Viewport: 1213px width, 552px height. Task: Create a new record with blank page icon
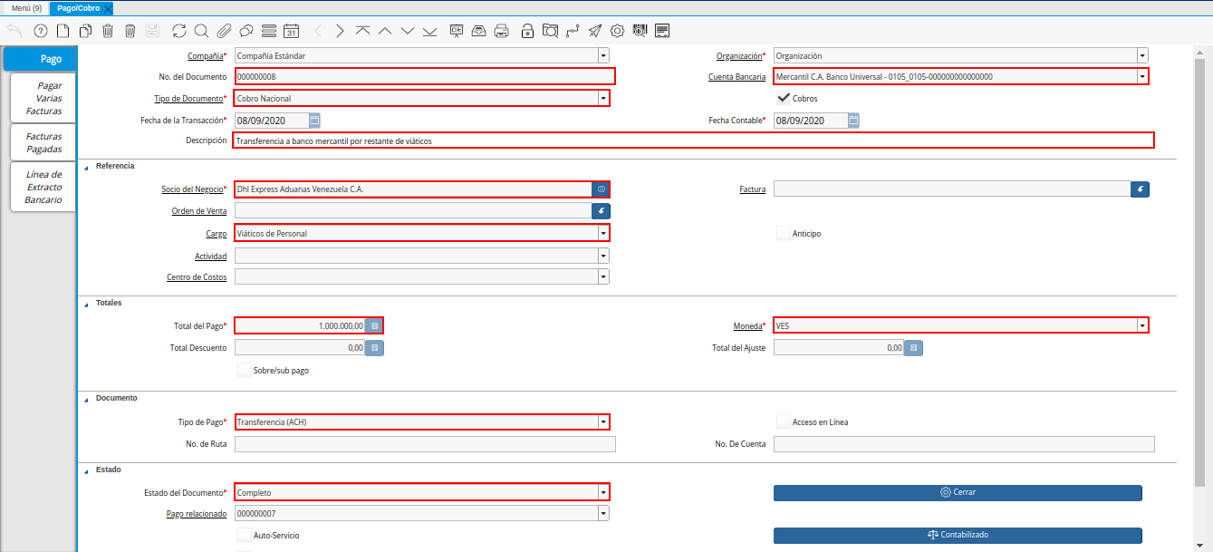click(x=63, y=31)
